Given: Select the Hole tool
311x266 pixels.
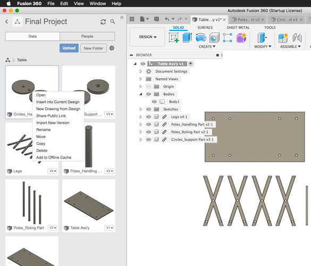Looking at the screenshot, I should tap(214, 38).
